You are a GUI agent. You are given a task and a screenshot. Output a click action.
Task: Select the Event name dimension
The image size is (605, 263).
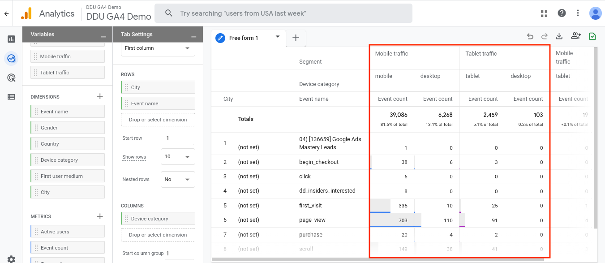click(x=68, y=112)
